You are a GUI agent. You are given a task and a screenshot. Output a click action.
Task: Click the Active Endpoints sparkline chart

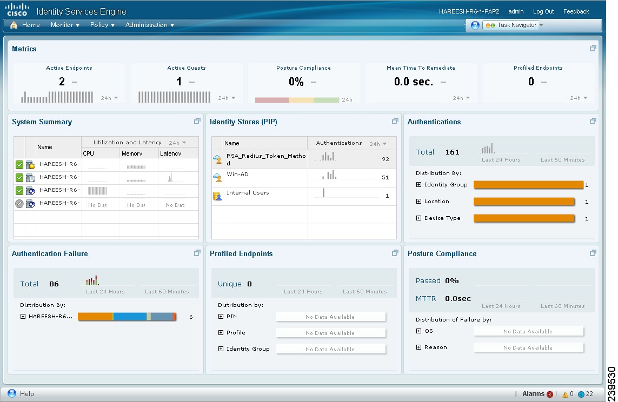tap(57, 97)
